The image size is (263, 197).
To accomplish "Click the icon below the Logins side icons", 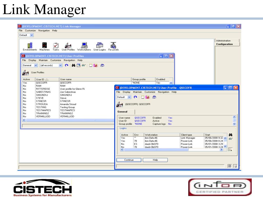I will (x=230, y=149).
